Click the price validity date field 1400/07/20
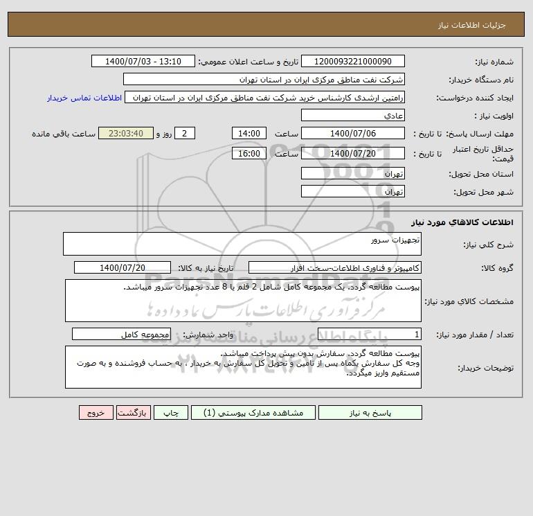Viewport: 533px width, 516px height. [x=353, y=153]
